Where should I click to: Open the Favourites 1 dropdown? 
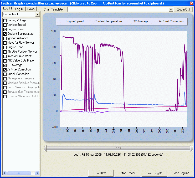38,14
